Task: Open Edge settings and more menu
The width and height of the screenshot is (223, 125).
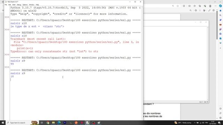Action: click(215, 6)
